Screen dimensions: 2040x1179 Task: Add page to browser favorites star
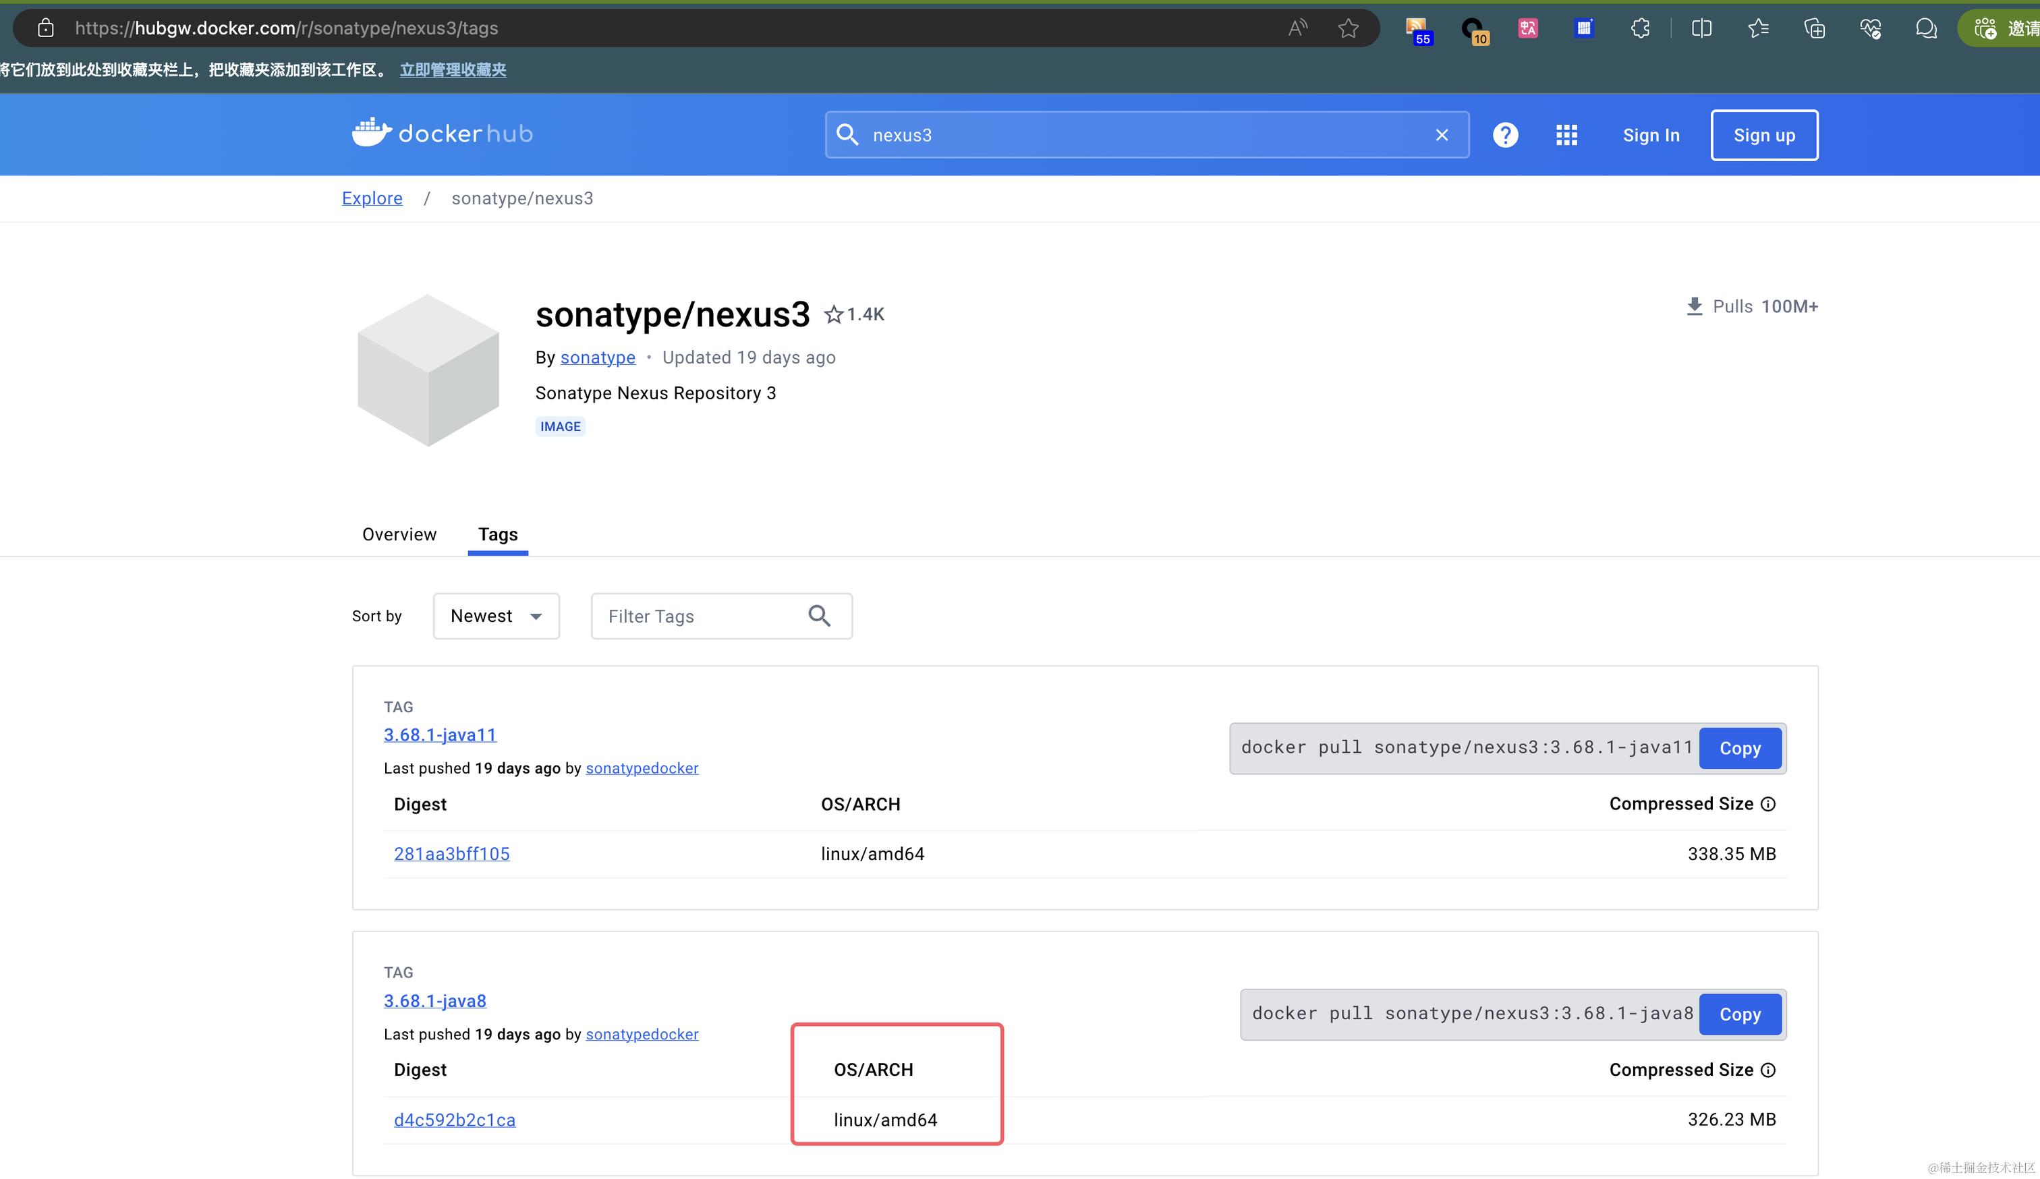point(1348,28)
